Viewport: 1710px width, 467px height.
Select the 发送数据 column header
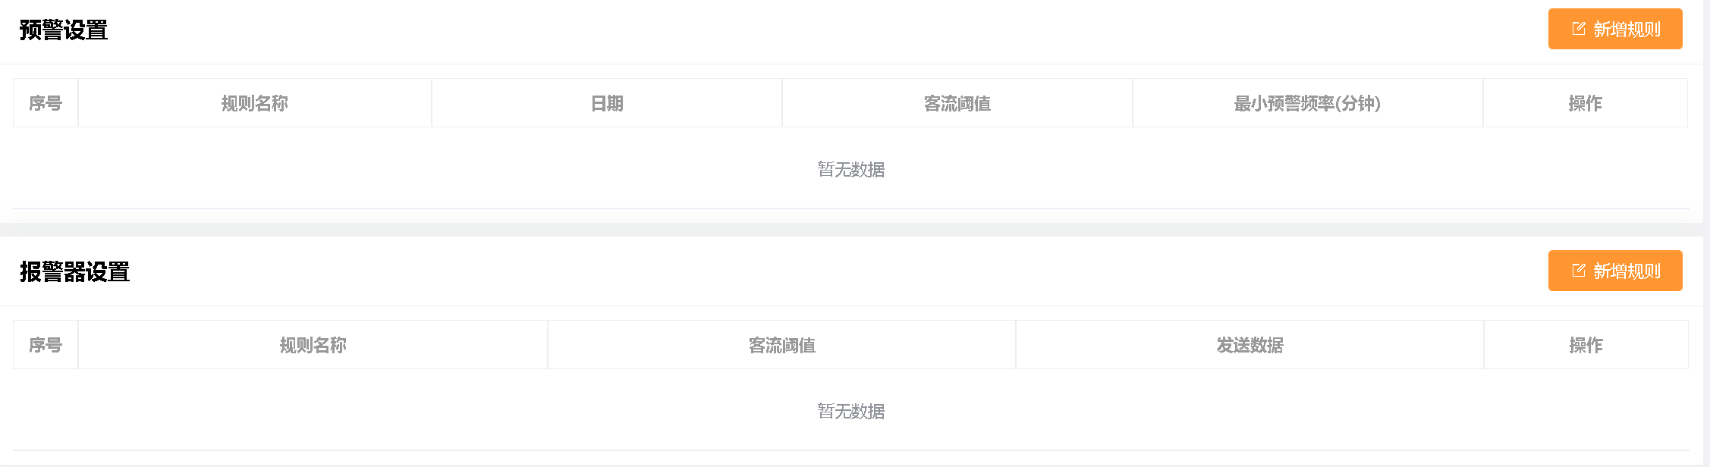[1250, 345]
